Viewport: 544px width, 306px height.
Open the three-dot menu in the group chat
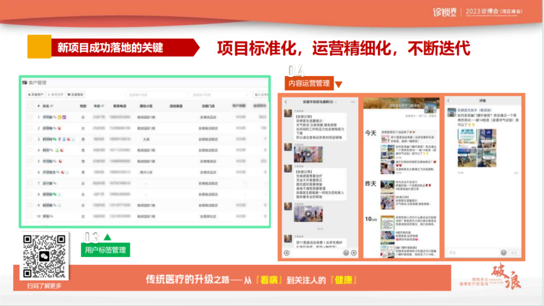tap(353, 102)
